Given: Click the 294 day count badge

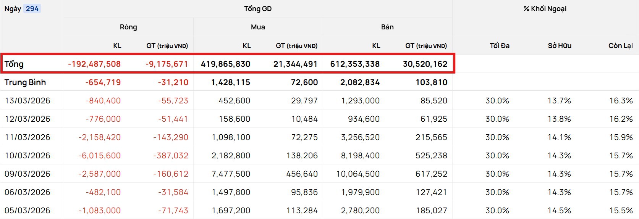Looking at the screenshot, I should 32,9.
